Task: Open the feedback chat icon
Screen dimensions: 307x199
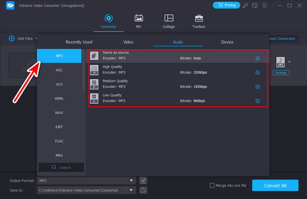Action: point(255,5)
